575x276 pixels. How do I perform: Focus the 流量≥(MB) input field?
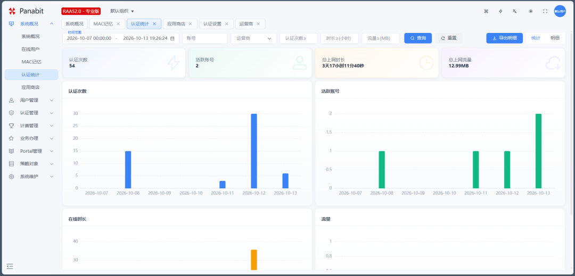click(381, 38)
